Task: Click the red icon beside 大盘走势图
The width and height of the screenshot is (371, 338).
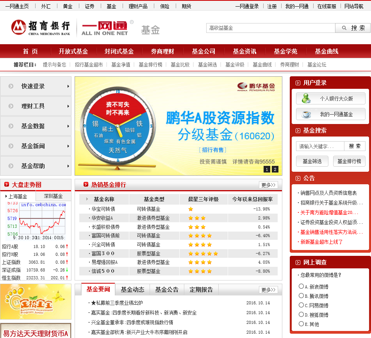Action: coord(7,184)
